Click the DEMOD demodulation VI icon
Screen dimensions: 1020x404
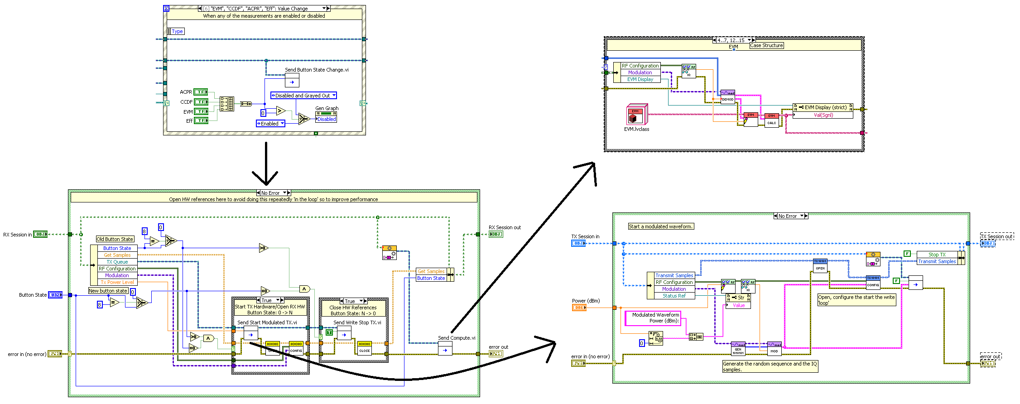(x=728, y=97)
